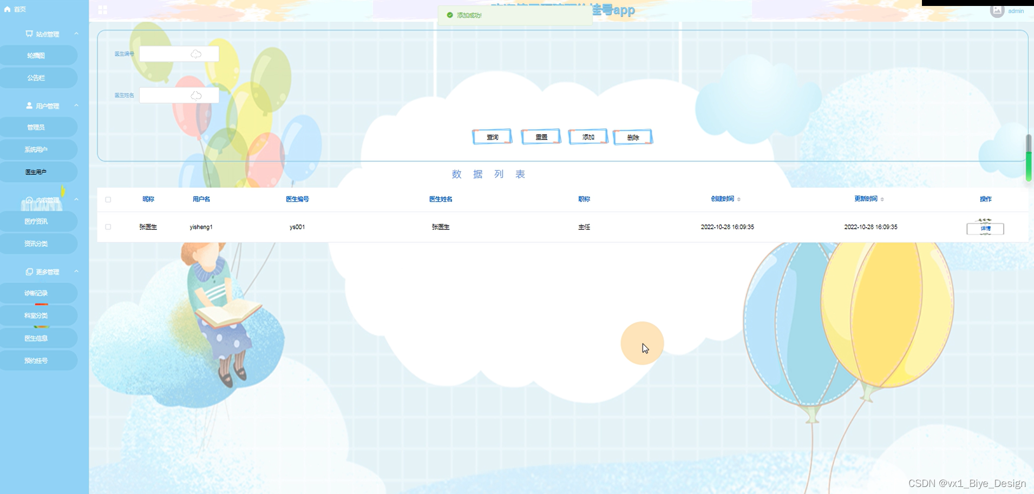Click the 删除 delete button
This screenshot has height=494, width=1034.
coord(633,137)
